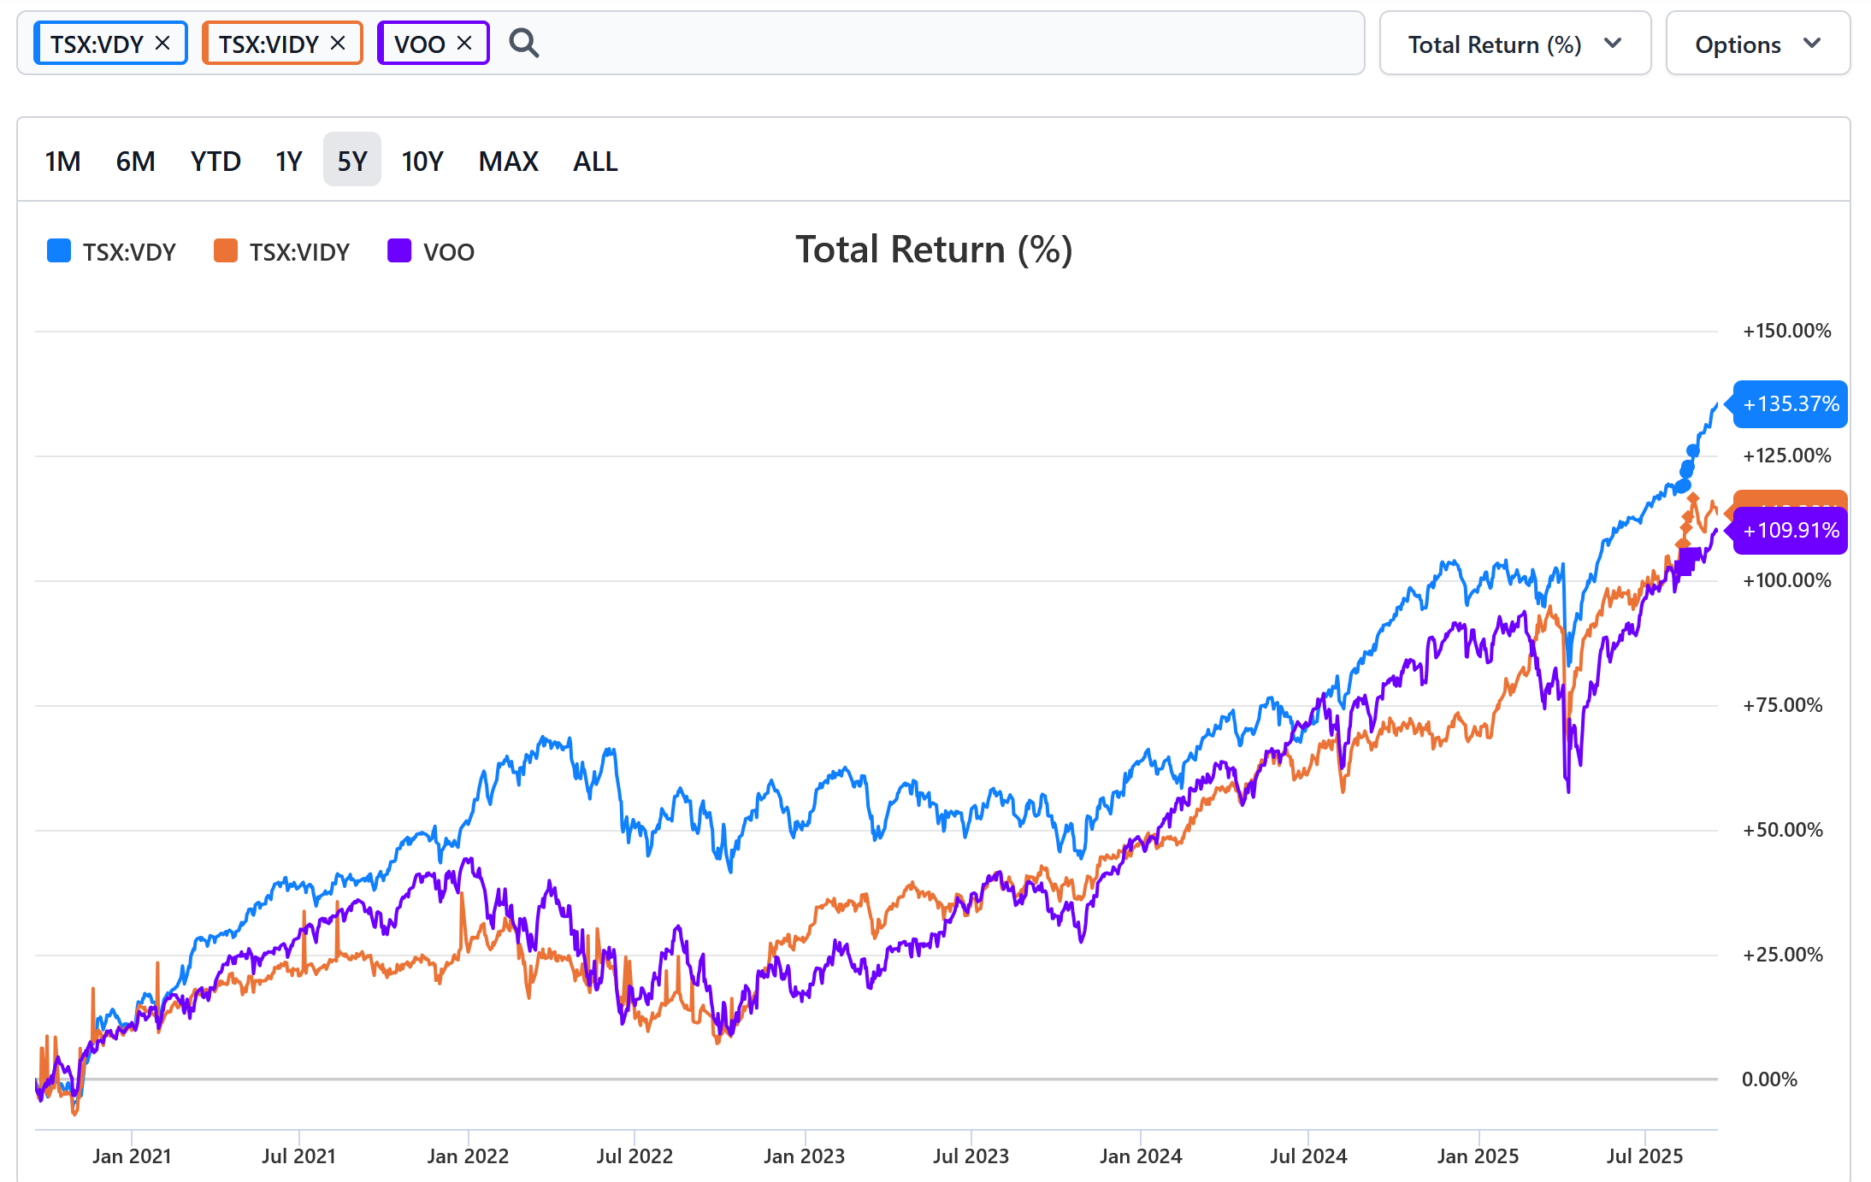Click the TSX:VDY legend label
Screen dimensions: 1871x1182
tap(129, 252)
